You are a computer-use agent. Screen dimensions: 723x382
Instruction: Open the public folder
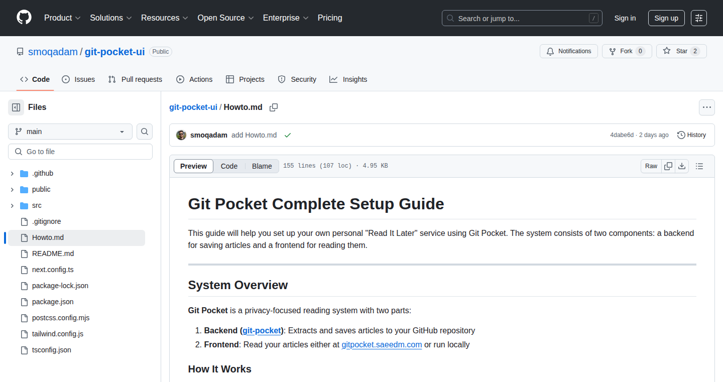41,189
